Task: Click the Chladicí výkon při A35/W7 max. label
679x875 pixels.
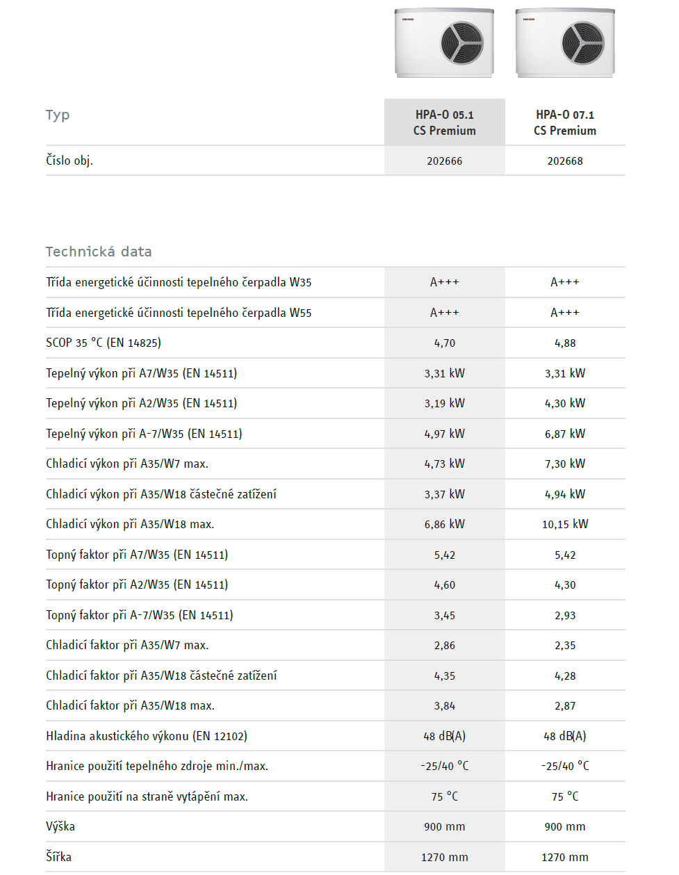Action: (x=127, y=464)
